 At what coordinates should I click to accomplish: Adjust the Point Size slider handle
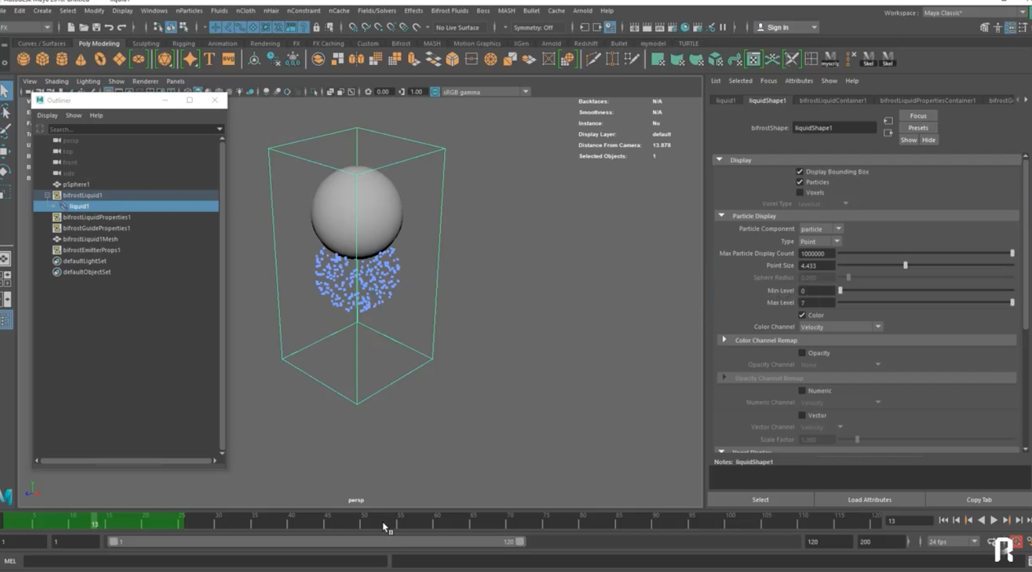click(x=905, y=266)
